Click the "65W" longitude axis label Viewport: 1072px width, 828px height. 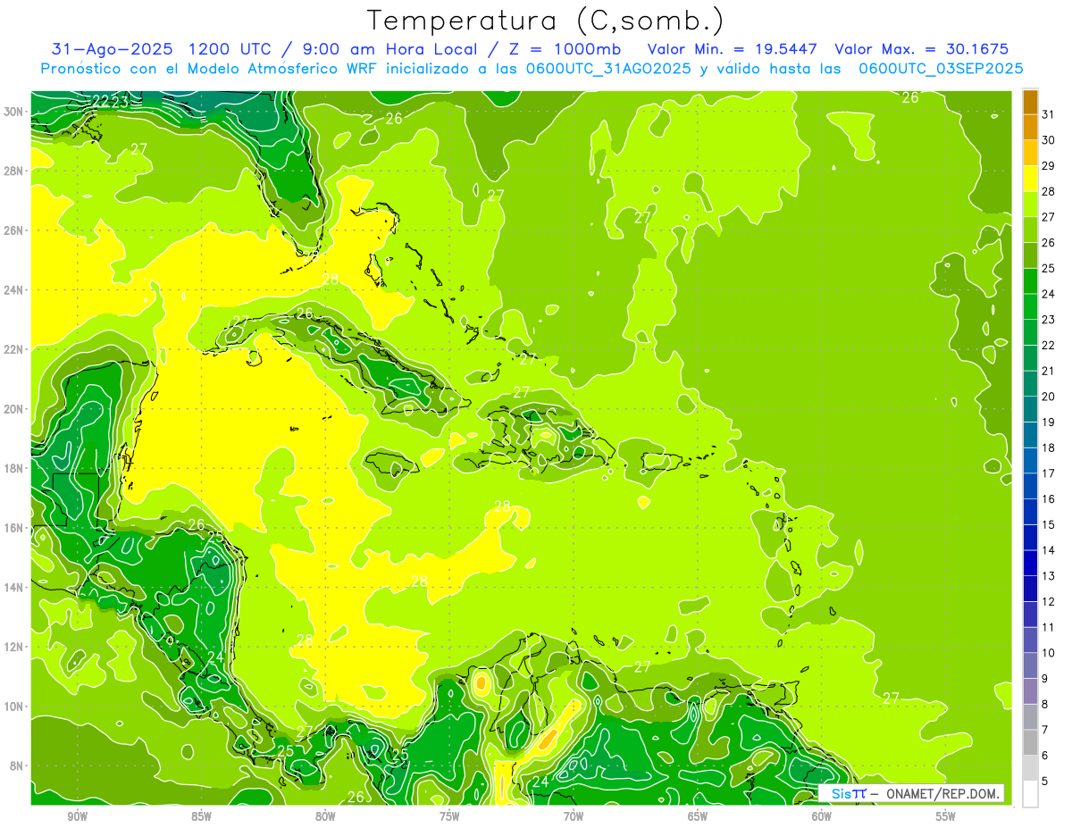pos(698,816)
